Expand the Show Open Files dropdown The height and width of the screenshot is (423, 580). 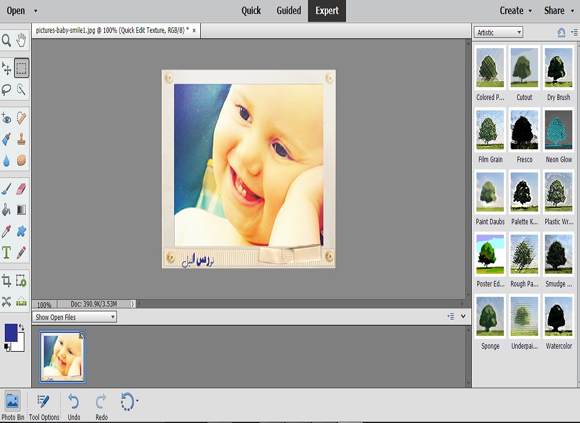[x=74, y=317]
